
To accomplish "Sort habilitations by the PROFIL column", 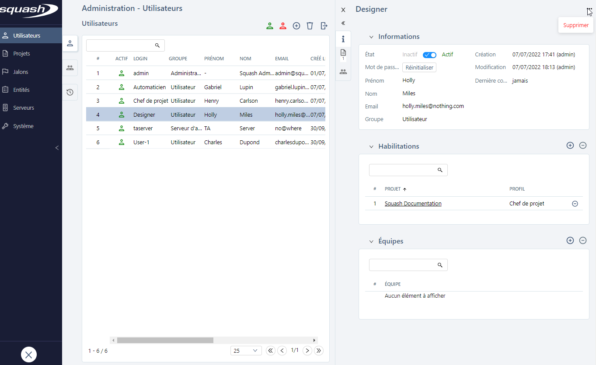I will [517, 189].
